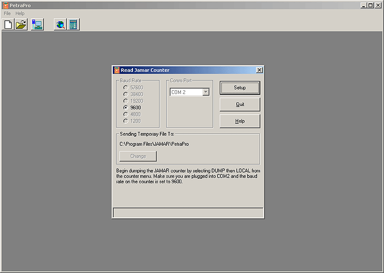Open the Comm Port dropdown arrow
This screenshot has width=384, height=273.
pyautogui.click(x=206, y=92)
